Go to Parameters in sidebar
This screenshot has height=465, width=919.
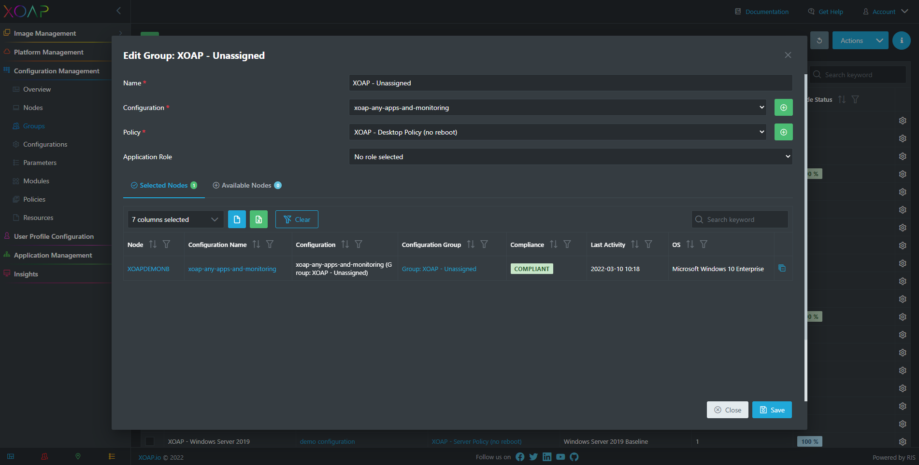[x=40, y=163]
